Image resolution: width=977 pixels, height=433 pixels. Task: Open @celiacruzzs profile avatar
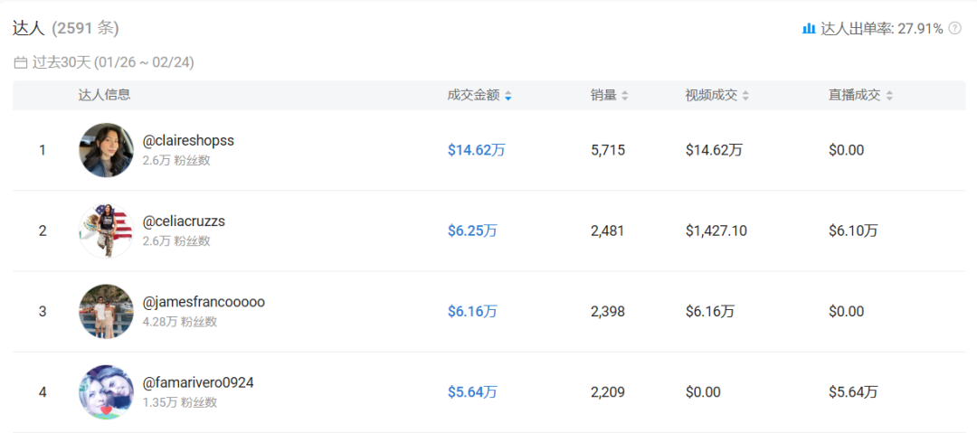[x=106, y=231]
